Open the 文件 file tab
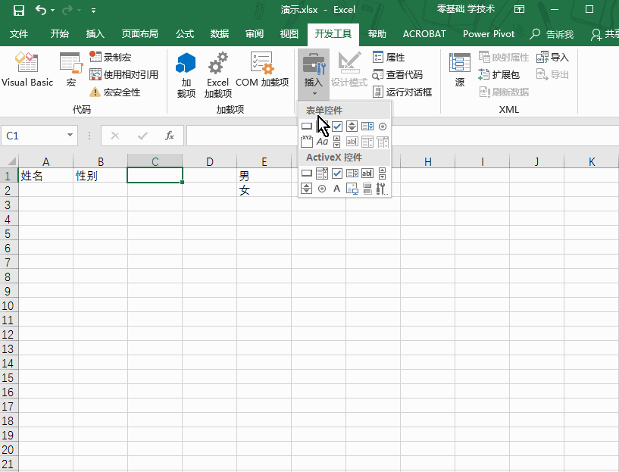The image size is (619, 472). click(x=19, y=34)
